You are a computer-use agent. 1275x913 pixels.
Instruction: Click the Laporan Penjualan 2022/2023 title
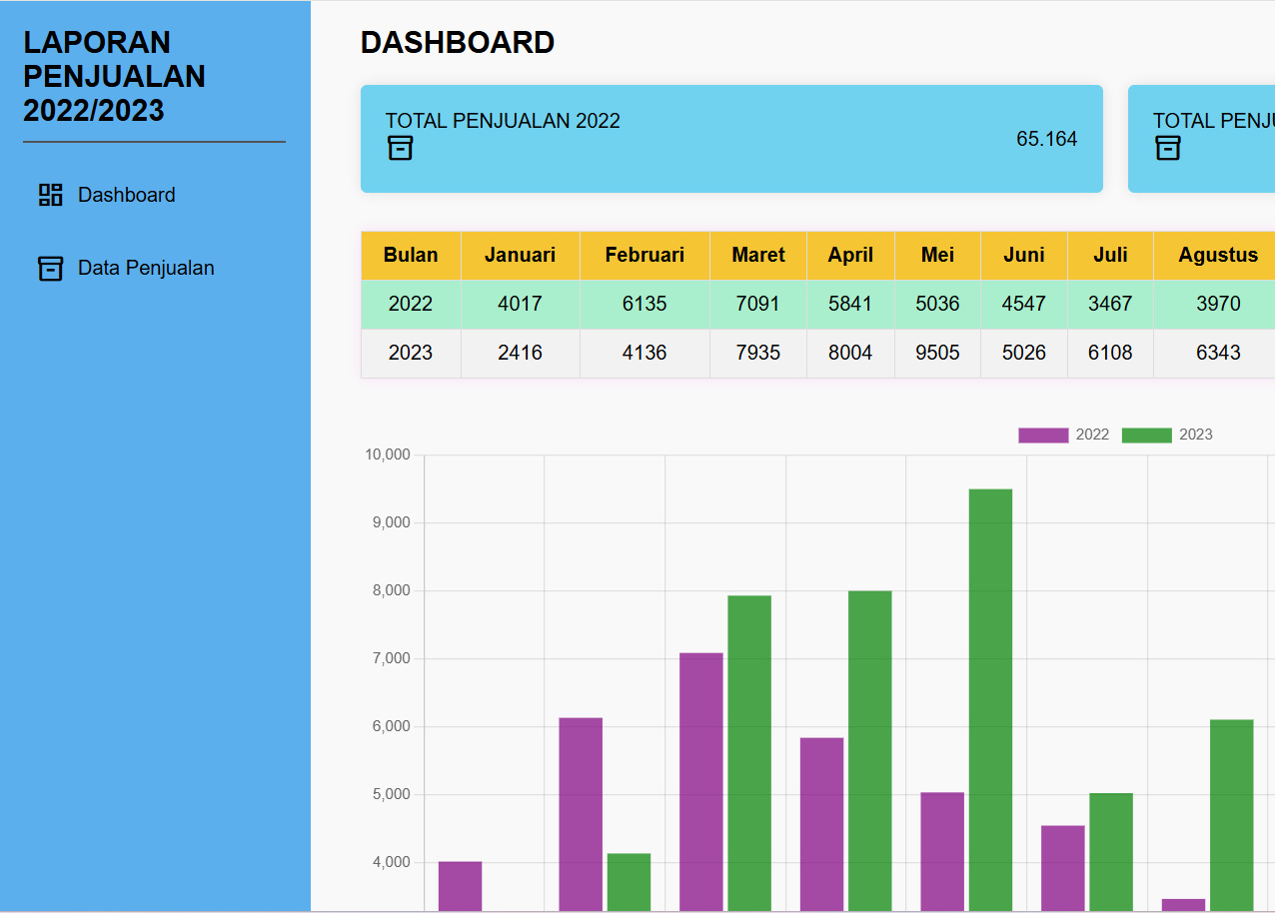point(114,76)
